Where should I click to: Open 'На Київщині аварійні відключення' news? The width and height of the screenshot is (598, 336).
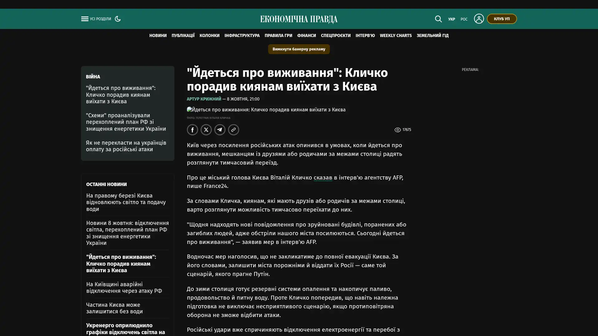[124, 287]
